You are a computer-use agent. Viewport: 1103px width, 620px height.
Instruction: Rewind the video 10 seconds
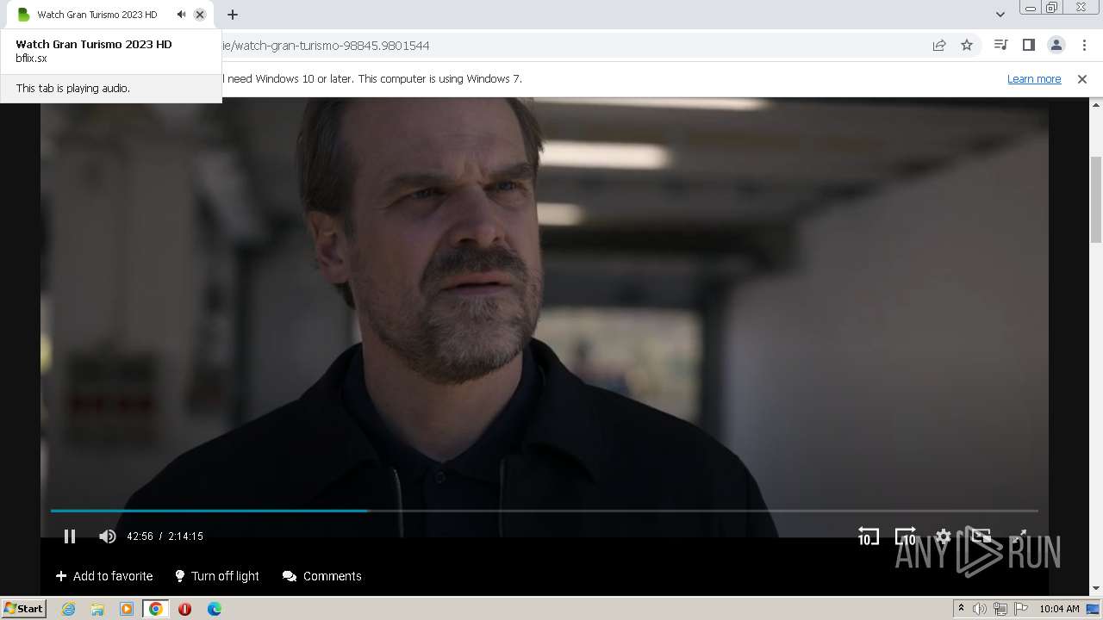pyautogui.click(x=868, y=536)
